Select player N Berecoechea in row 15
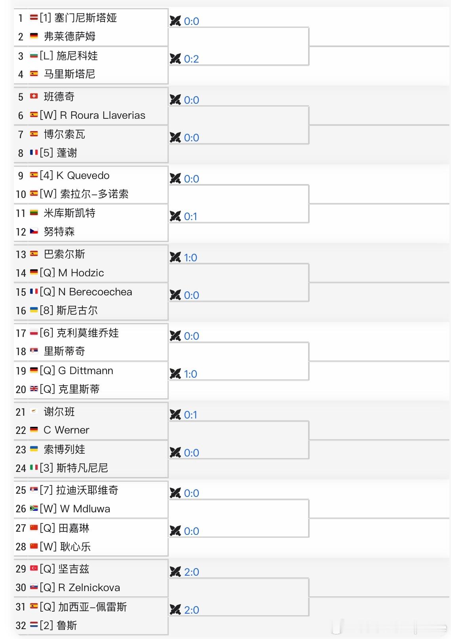The width and height of the screenshot is (451, 639). pos(95,292)
